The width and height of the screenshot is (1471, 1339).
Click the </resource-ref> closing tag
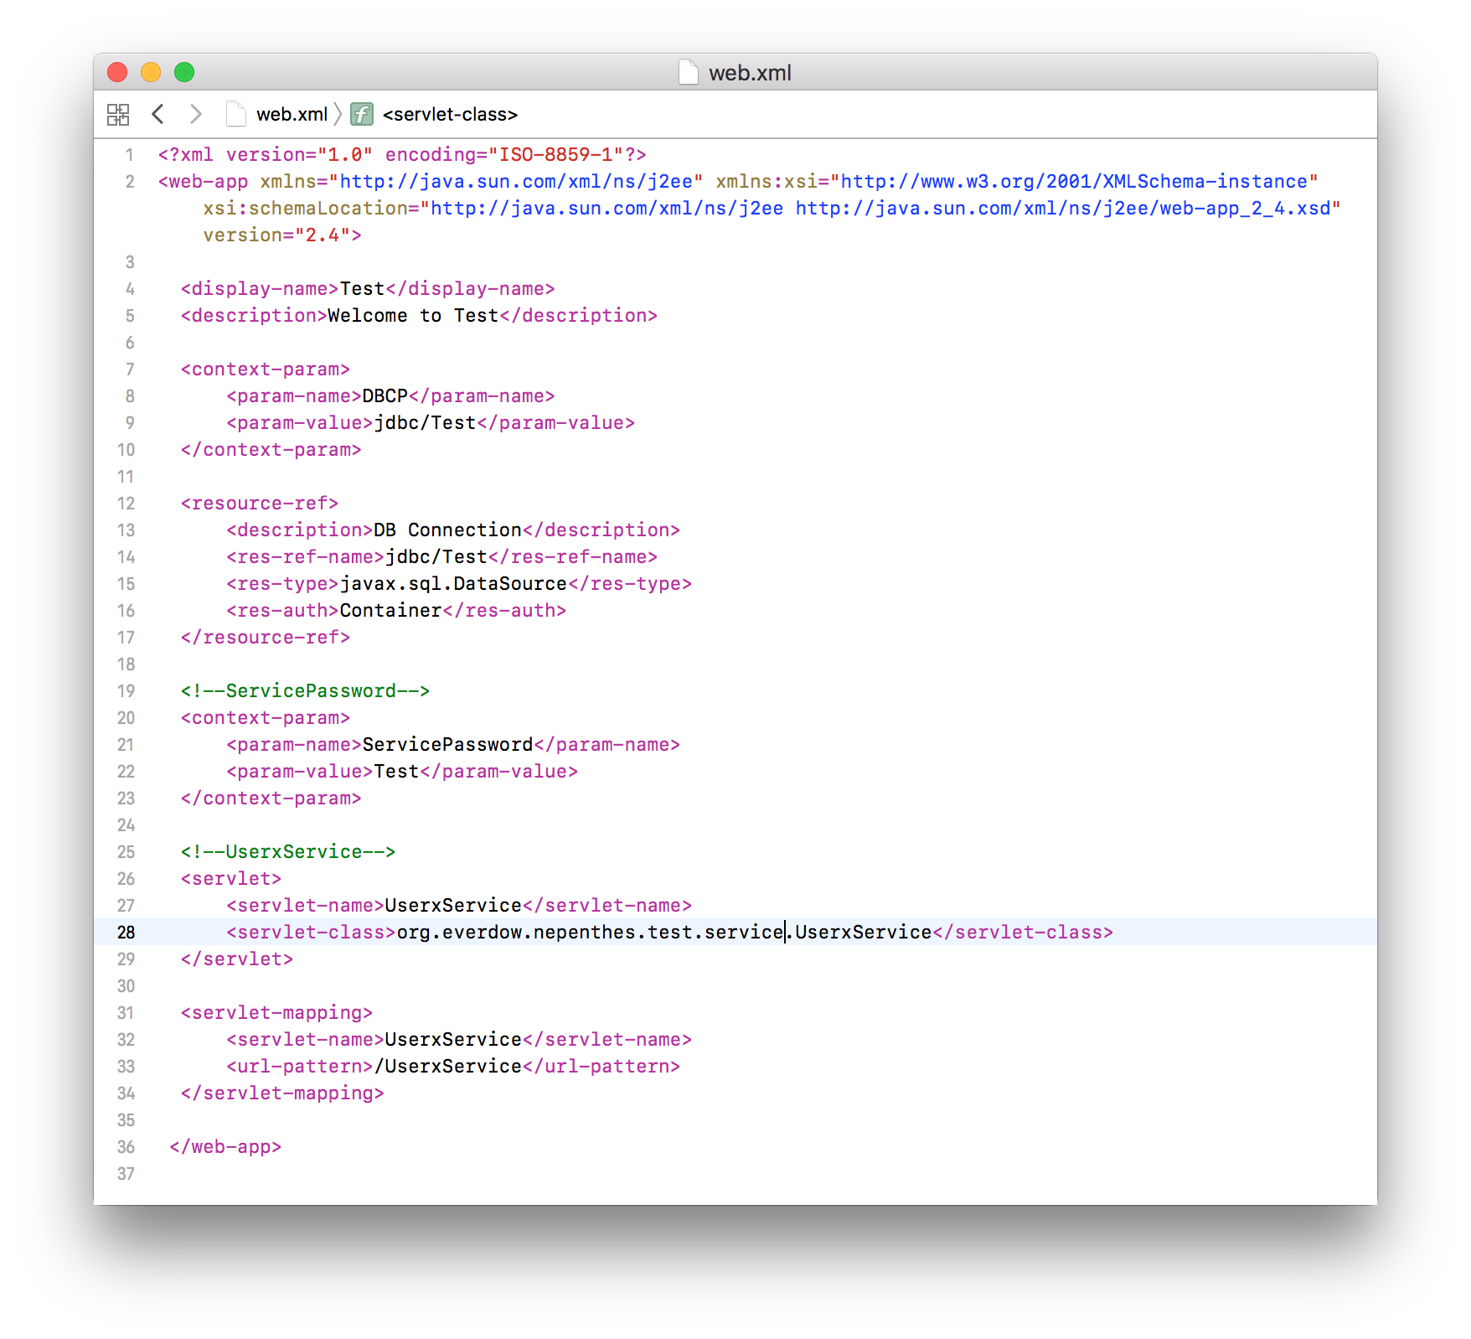pos(266,638)
